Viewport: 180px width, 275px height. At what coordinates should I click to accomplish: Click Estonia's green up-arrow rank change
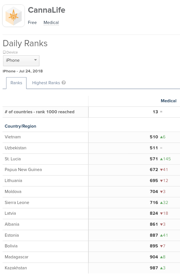162,235
